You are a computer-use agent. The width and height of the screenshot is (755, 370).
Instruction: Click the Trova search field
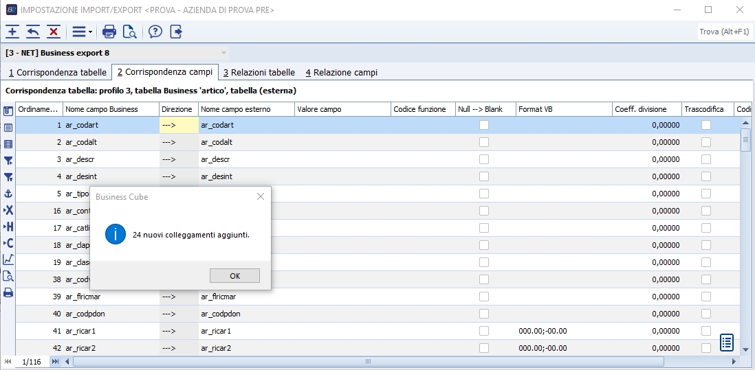(x=724, y=32)
